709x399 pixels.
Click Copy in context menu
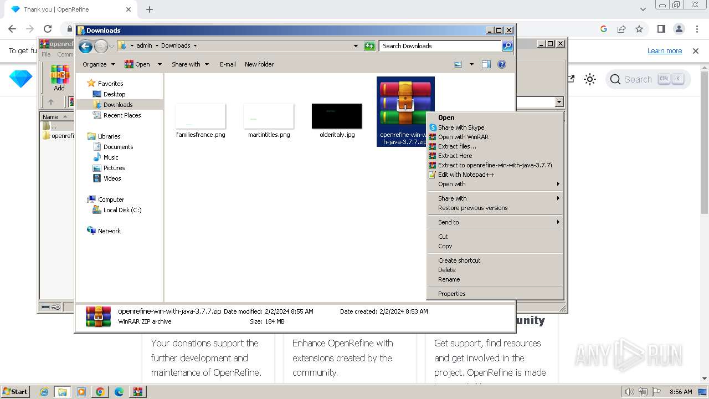[495, 246]
